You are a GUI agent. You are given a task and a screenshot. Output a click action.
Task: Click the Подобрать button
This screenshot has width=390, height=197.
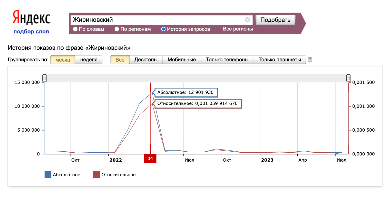tap(275, 20)
